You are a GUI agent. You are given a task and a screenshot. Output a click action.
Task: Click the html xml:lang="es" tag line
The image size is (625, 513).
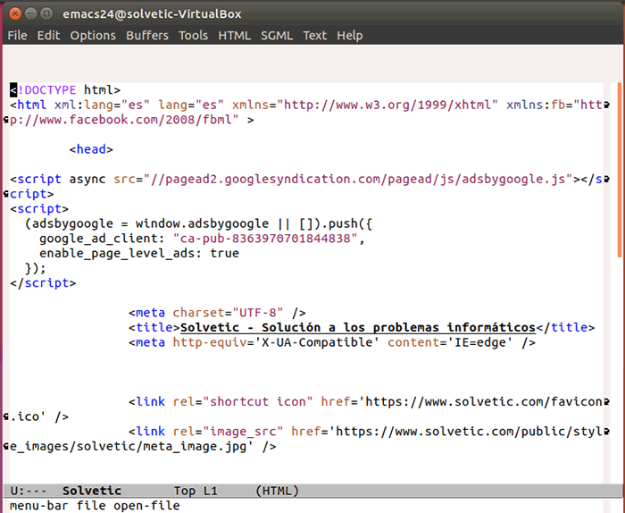pos(306,105)
